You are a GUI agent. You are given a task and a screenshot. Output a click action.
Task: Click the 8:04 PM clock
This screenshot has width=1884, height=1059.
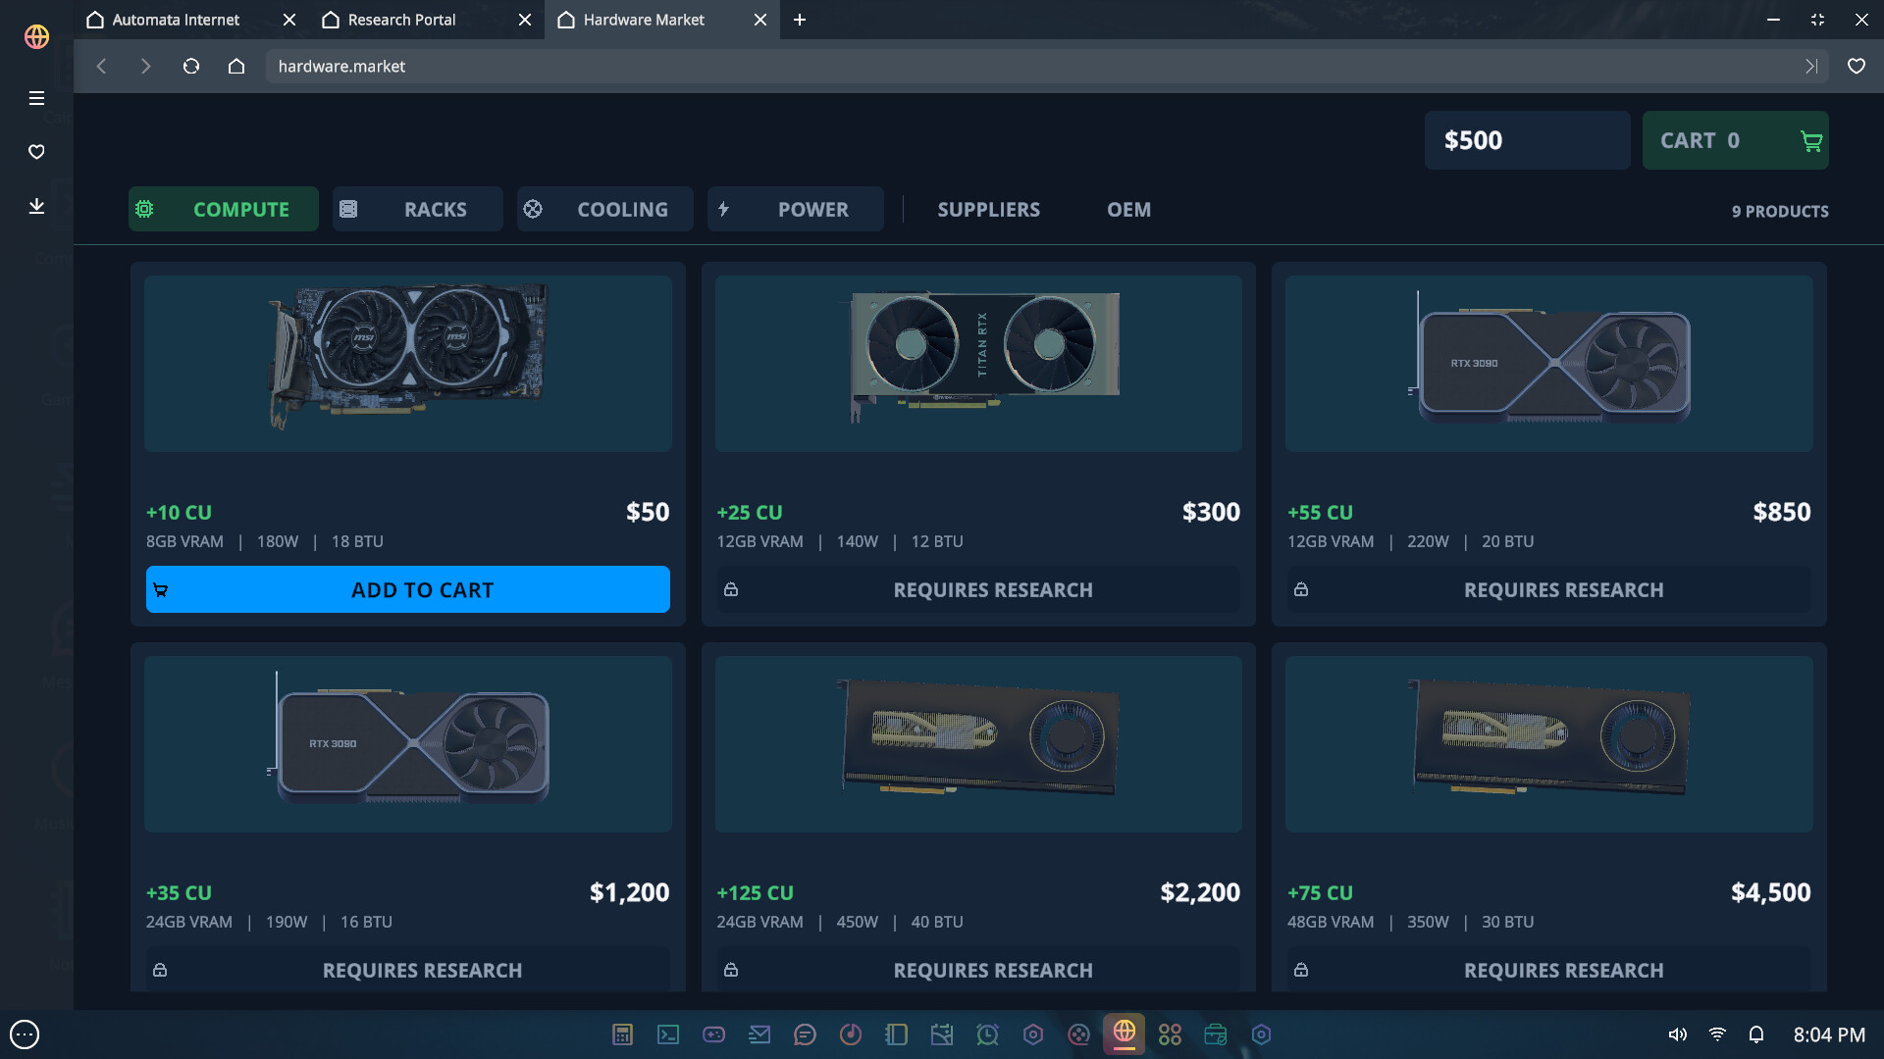1829,1034
